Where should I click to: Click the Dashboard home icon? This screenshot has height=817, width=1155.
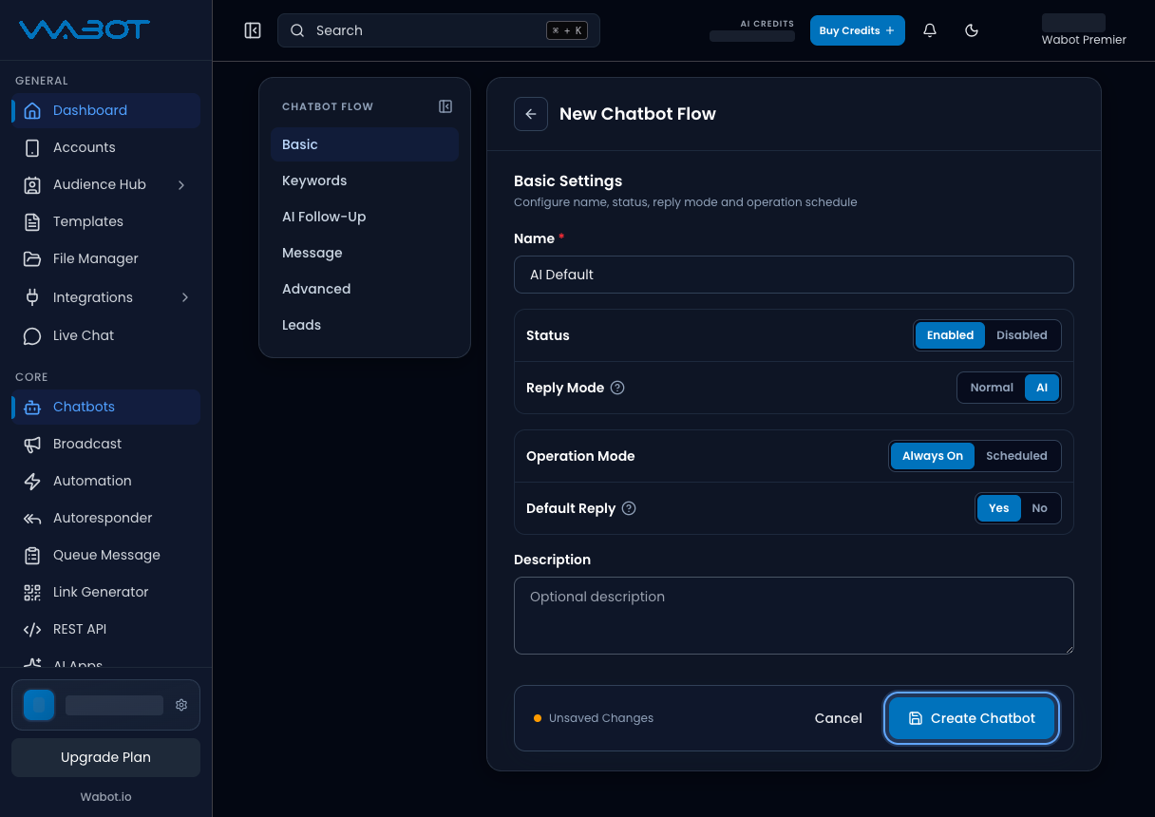click(32, 110)
